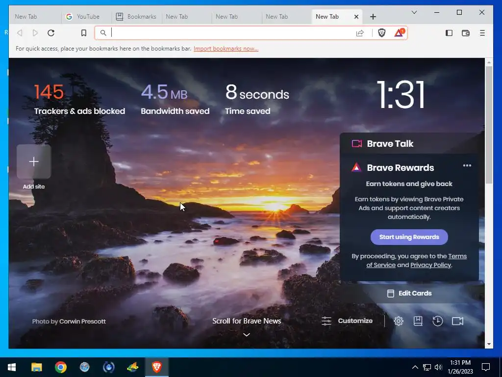Click the Brave icon in taskbar
The image size is (502, 377).
[156, 367]
